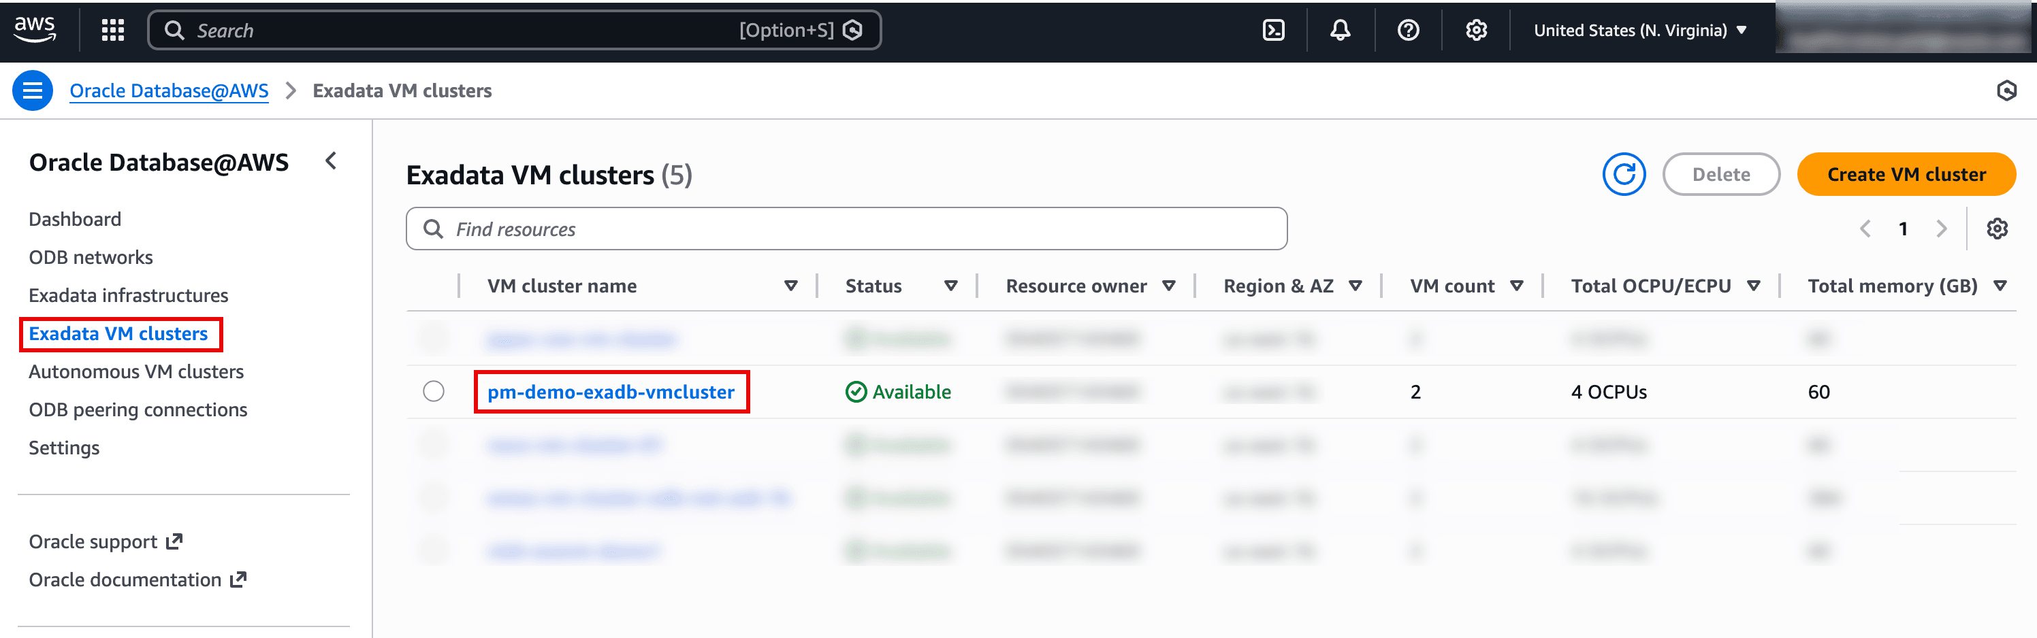
Task: Open the United States (N. Virginia) region dropdown
Action: 1639,30
